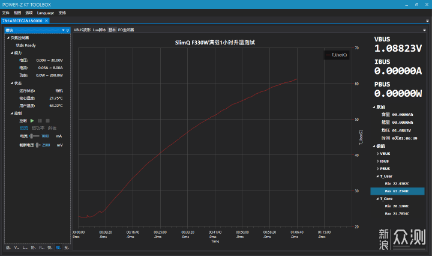Select the highlighted blue bottom panel tab
This screenshot has width=432, height=256.
pos(58,248)
